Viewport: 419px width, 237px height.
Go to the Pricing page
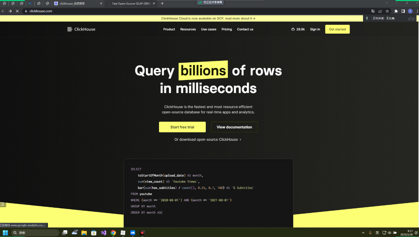pos(227,29)
